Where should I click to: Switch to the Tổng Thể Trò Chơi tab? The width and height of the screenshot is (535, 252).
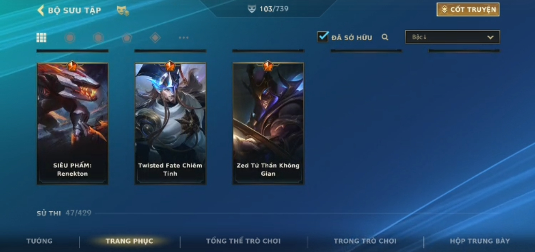click(244, 241)
